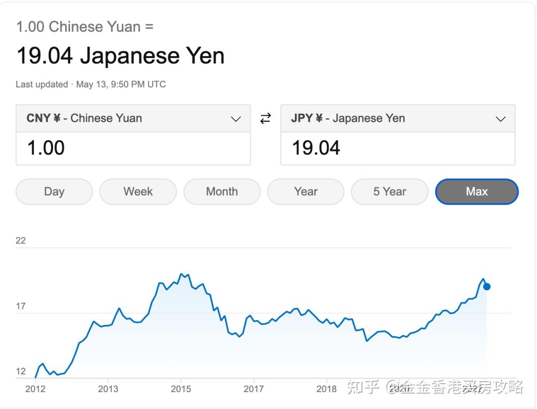The image size is (537, 409).
Task: Click the 2015 peak on the chart line
Action: 181,274
